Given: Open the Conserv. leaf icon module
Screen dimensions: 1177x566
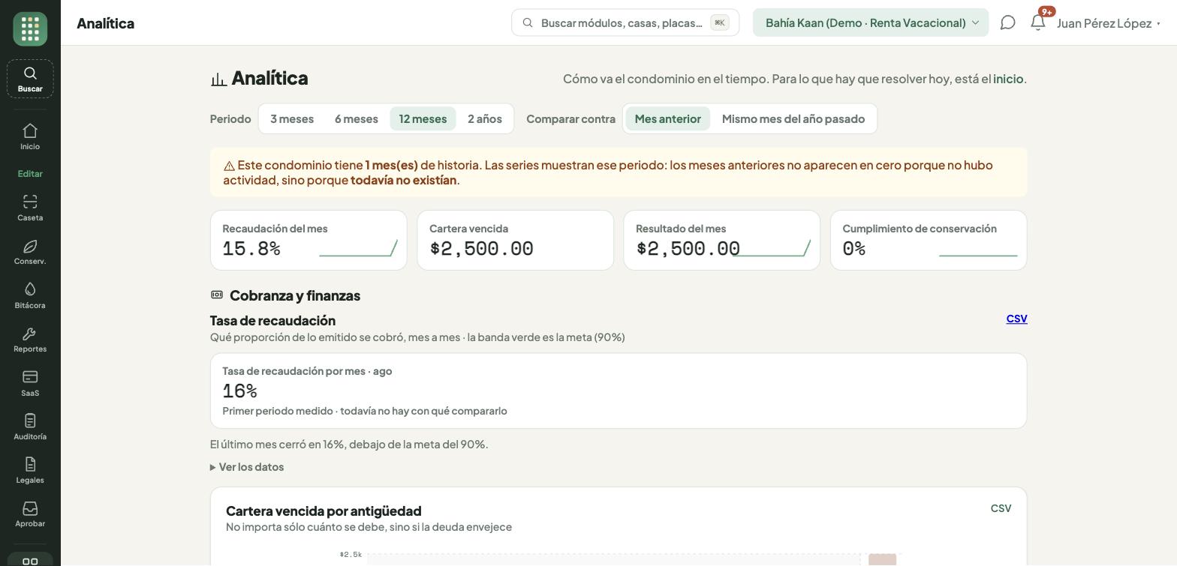Looking at the screenshot, I should tap(30, 252).
